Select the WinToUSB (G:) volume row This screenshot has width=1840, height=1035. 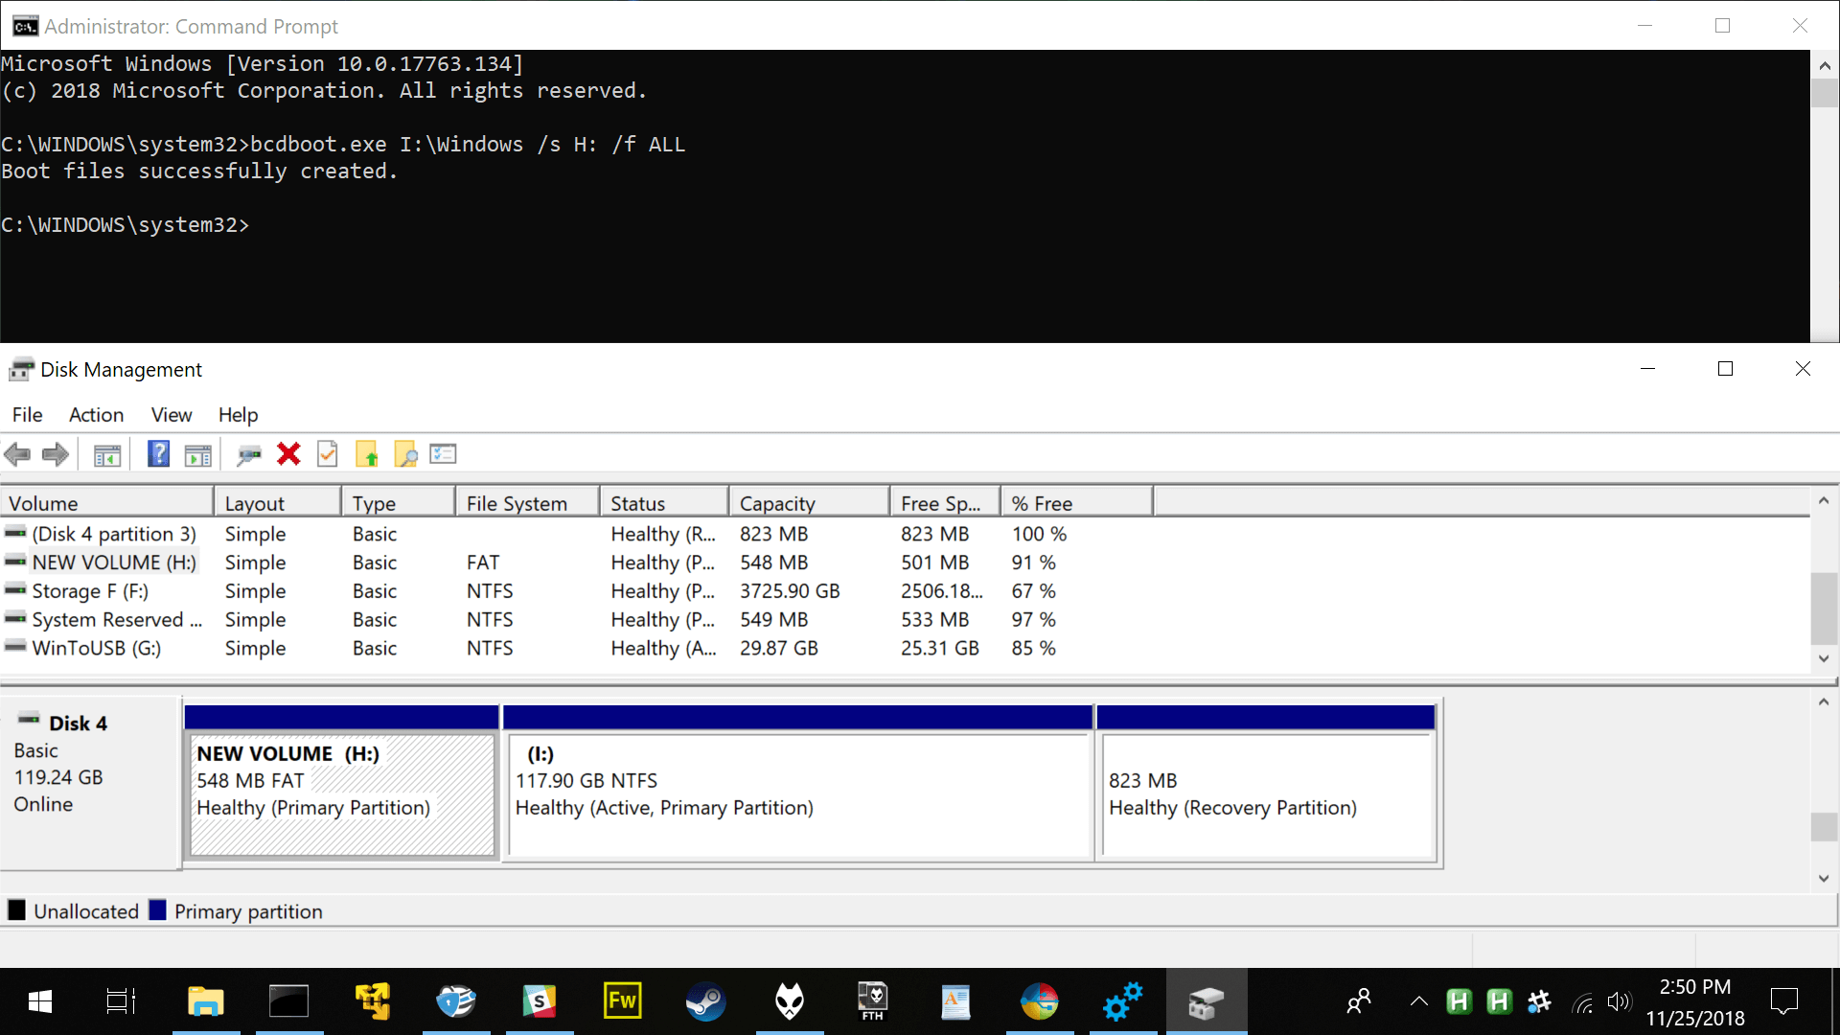pyautogui.click(x=96, y=649)
